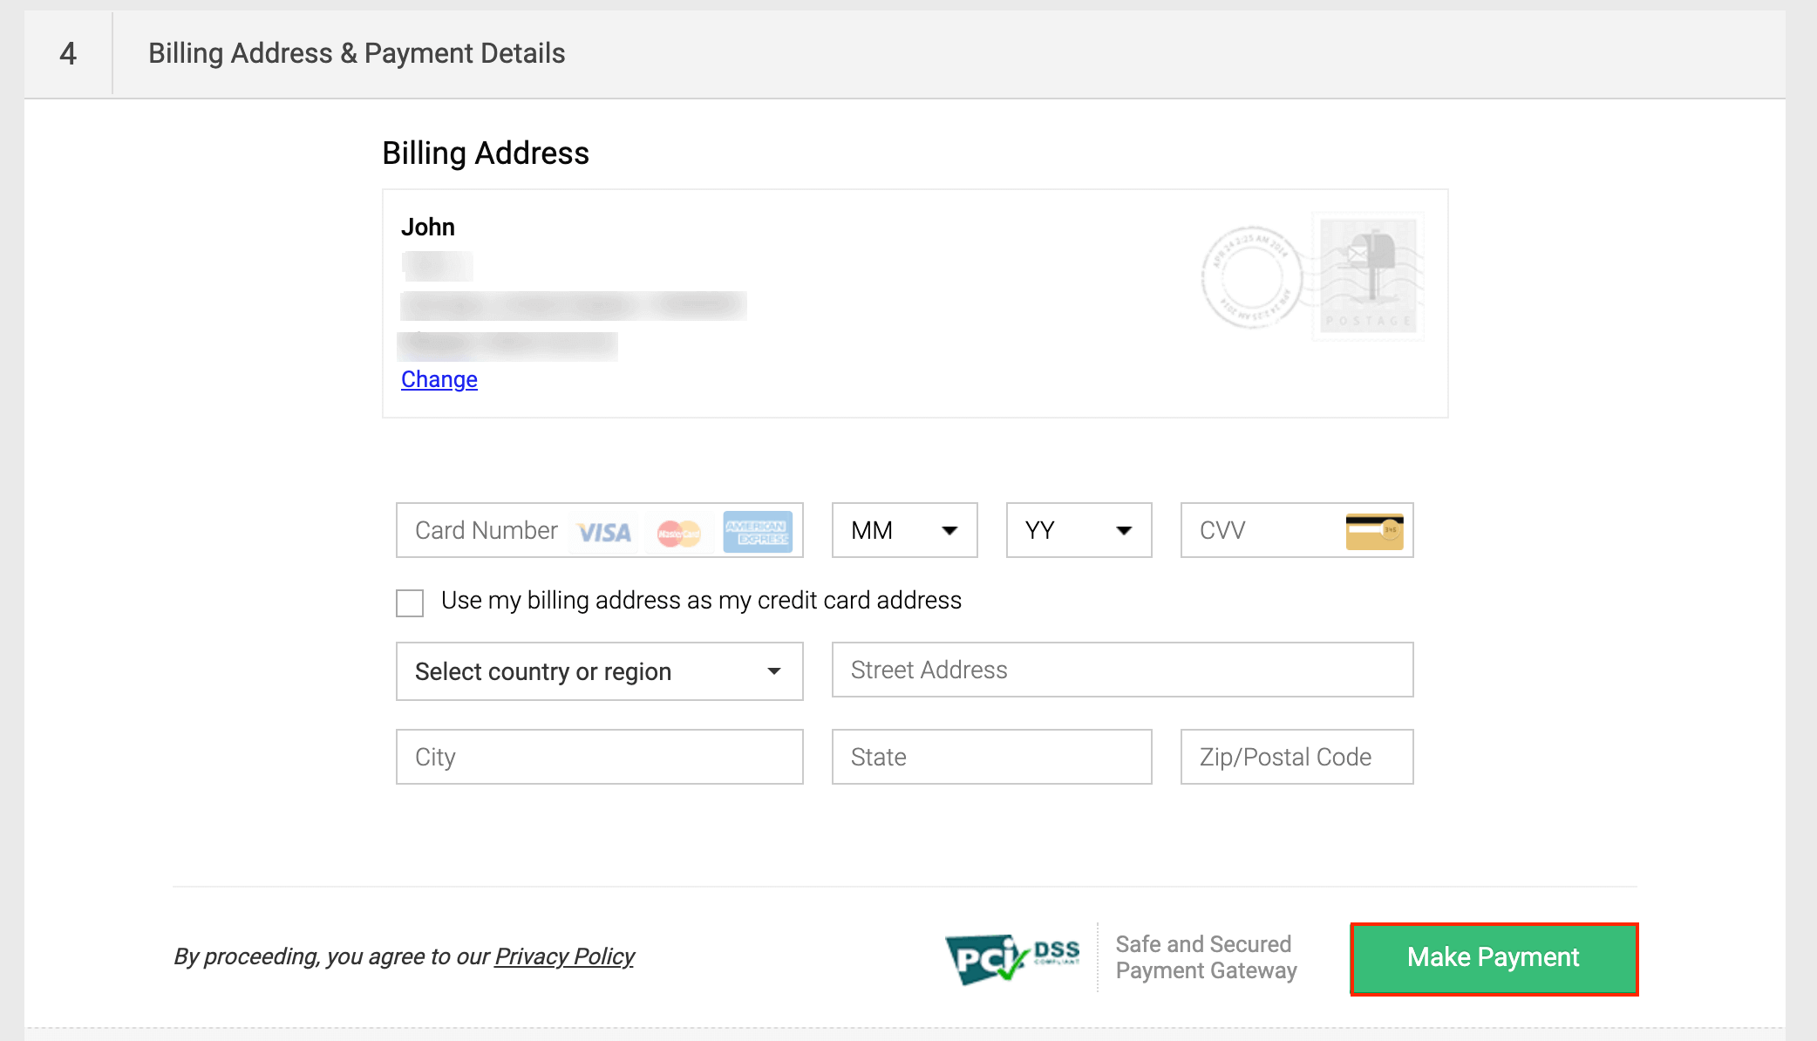Open the MM expiry month dropdown

(x=904, y=530)
